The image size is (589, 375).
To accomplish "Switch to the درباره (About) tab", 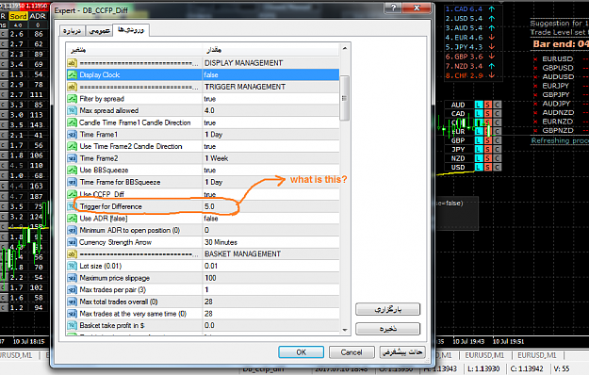I will tap(73, 31).
